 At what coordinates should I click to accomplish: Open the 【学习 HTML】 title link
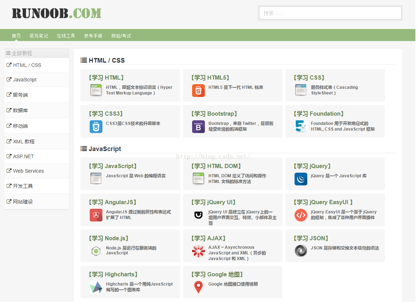[x=107, y=79]
